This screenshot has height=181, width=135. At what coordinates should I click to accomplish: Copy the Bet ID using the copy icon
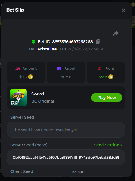pyautogui.click(x=98, y=42)
